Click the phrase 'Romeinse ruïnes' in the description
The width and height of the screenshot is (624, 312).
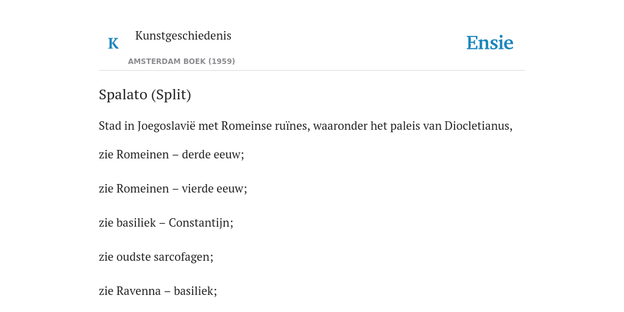[x=266, y=126]
